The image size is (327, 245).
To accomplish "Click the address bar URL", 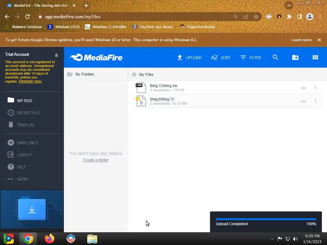I will (x=73, y=17).
